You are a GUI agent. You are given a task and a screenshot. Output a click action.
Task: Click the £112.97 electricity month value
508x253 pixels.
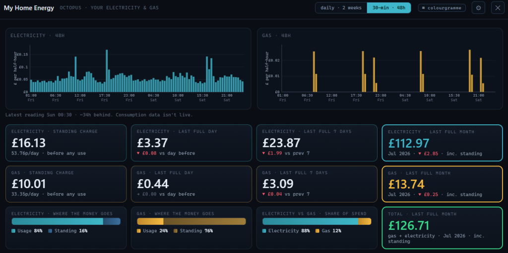[x=409, y=143]
